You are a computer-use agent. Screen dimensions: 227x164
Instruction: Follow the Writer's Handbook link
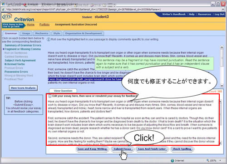(x=174, y=14)
